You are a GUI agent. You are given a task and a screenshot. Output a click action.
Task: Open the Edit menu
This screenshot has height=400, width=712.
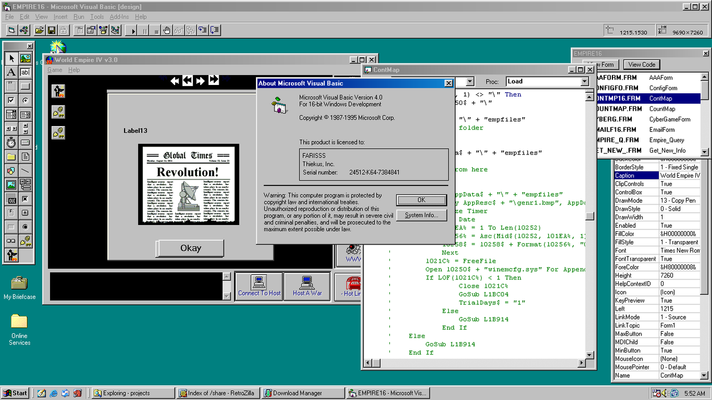point(24,17)
